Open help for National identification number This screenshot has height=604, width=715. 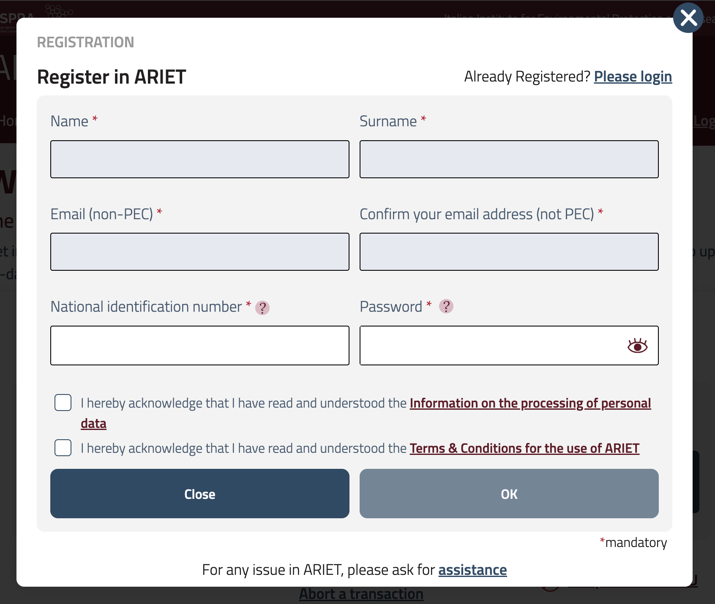(263, 308)
